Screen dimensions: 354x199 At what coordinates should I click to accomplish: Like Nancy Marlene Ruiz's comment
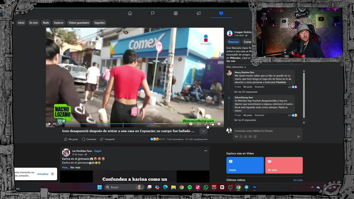[x=248, y=87]
